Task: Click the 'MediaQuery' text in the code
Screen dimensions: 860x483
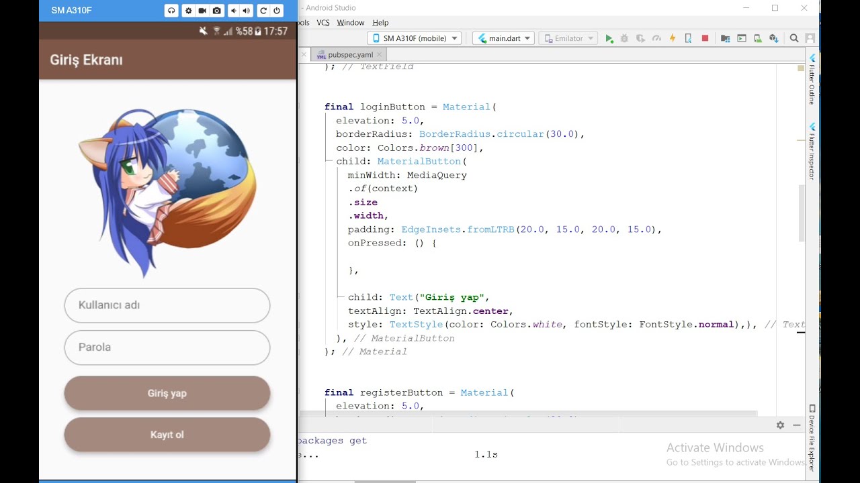Action: [437, 175]
